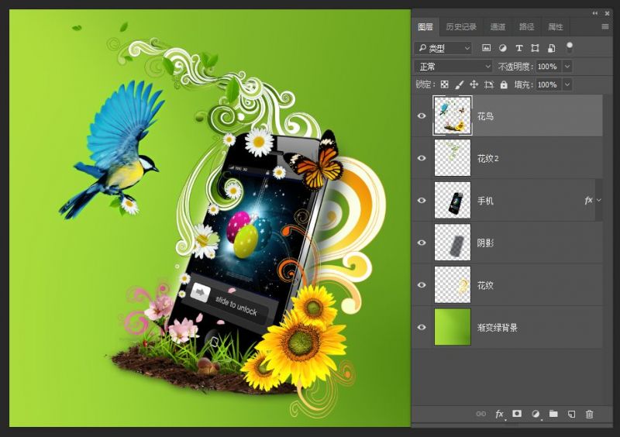Click the 渐变绿背景 layer thumbnail
Viewport: 620px width, 437px height.
point(453,327)
